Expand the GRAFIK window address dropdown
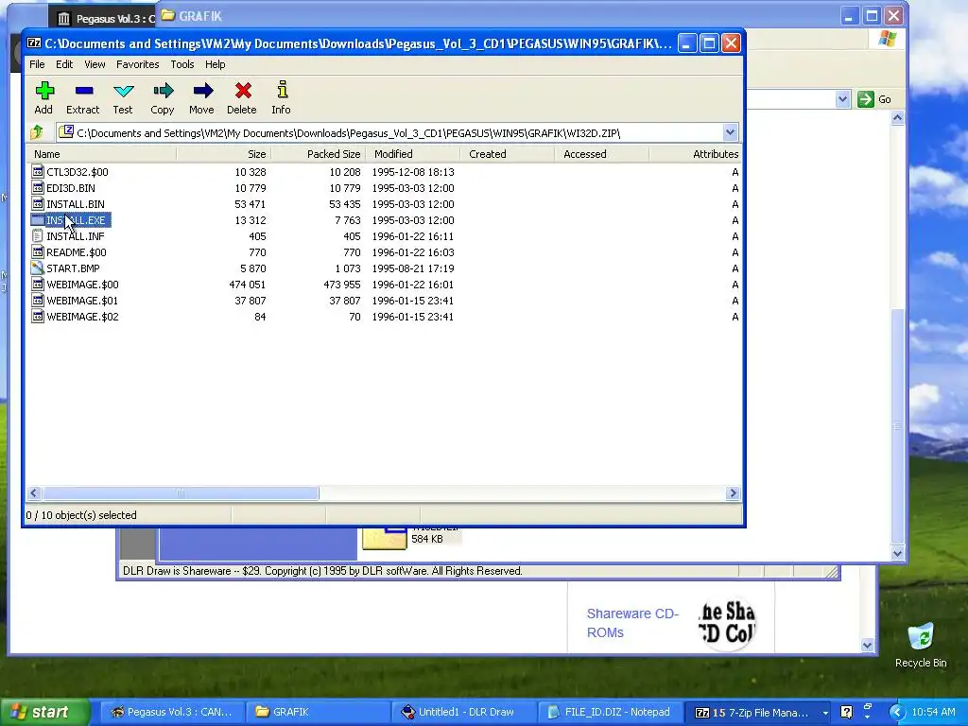Image resolution: width=968 pixels, height=726 pixels. 842,98
